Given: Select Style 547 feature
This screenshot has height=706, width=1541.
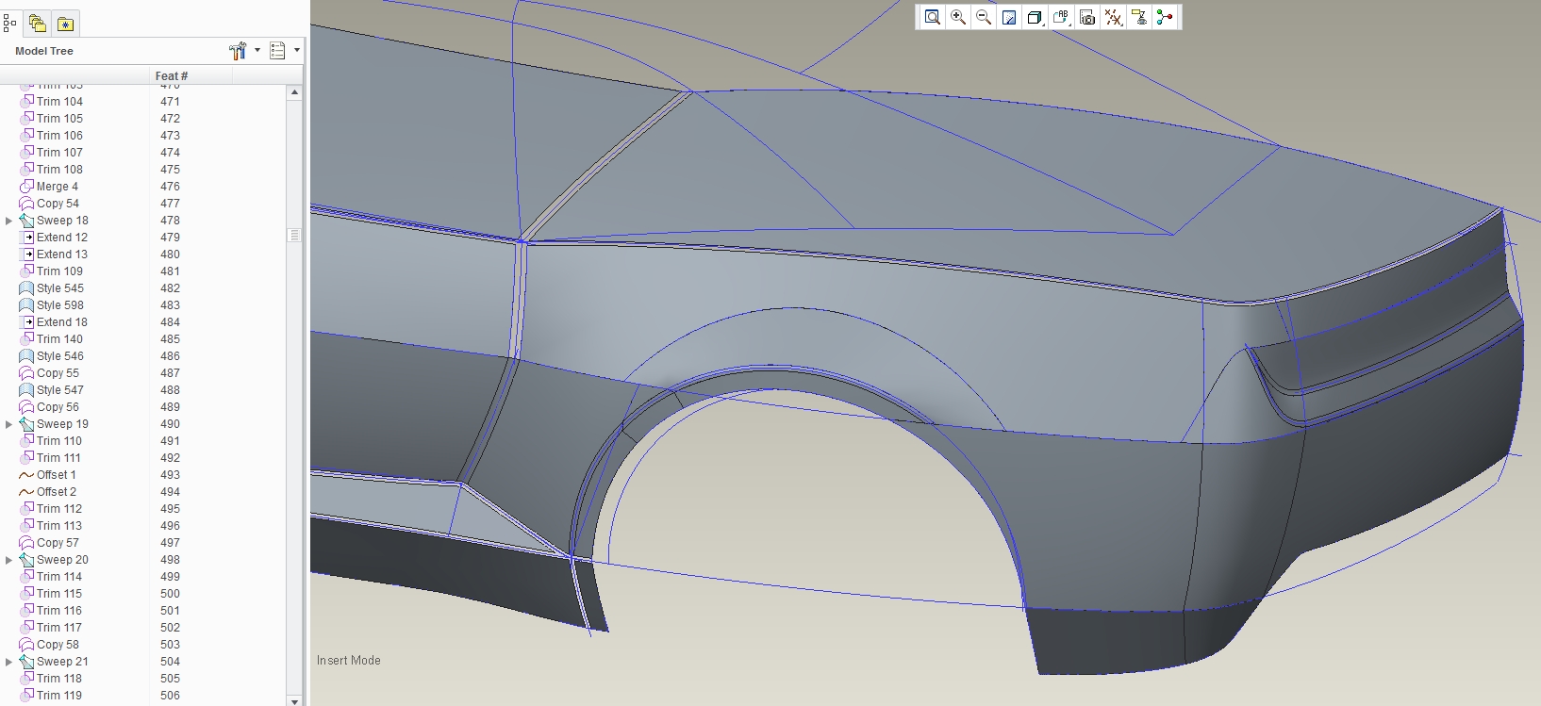Looking at the screenshot, I should tap(60, 390).
